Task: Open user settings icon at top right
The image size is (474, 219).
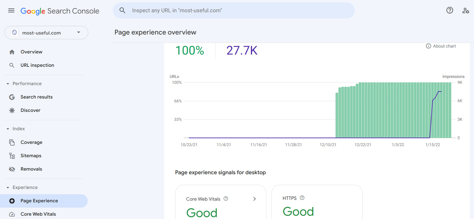Action: pyautogui.click(x=466, y=11)
